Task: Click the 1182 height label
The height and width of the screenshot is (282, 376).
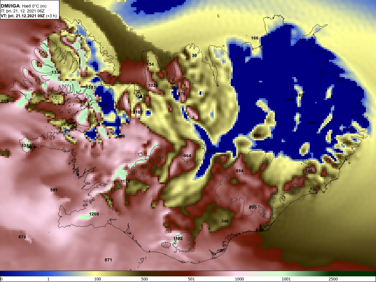Action: coord(178,238)
